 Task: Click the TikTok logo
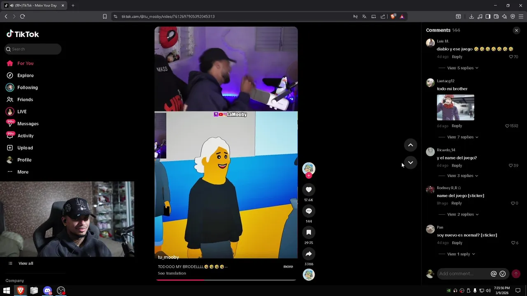[x=23, y=34]
